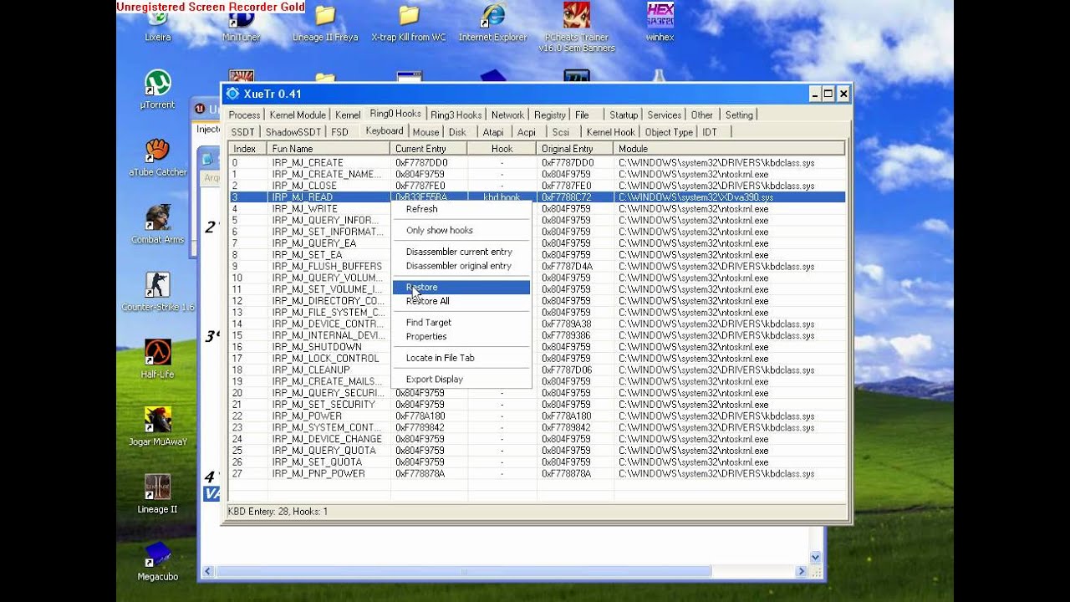The height and width of the screenshot is (602, 1070).
Task: Open the X-trap Kill from WC folder
Action: point(409,23)
